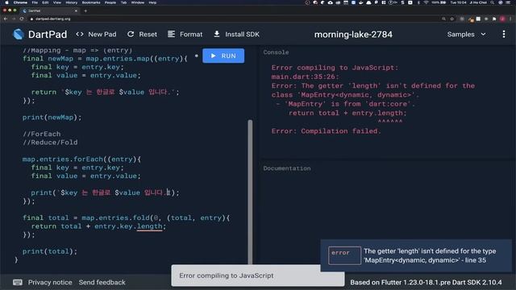This screenshot has width=516, height=290.
Task: Click the 'Error compiling to JavaScript' snackbar
Action: coord(258,275)
